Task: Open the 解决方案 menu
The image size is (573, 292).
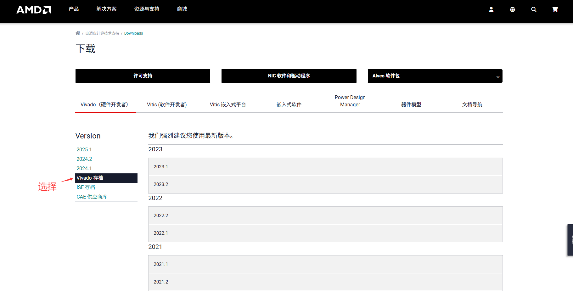Action: tap(106, 9)
